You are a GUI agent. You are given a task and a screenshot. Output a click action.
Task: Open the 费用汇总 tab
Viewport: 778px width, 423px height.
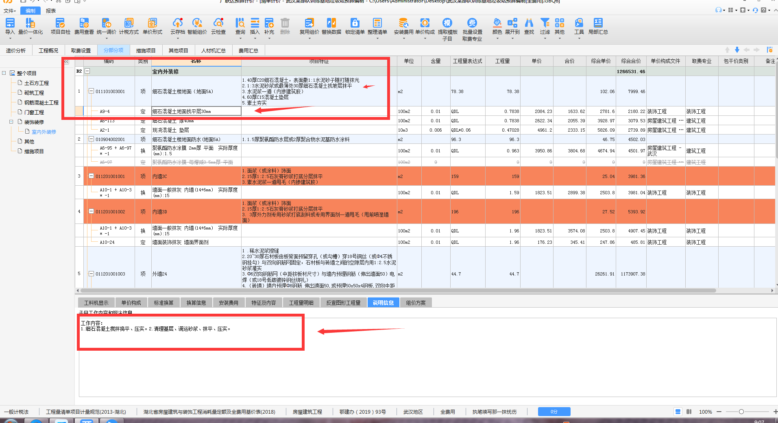248,50
